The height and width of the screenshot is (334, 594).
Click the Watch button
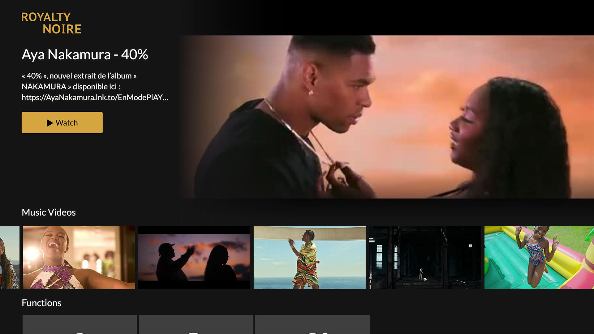(x=62, y=122)
